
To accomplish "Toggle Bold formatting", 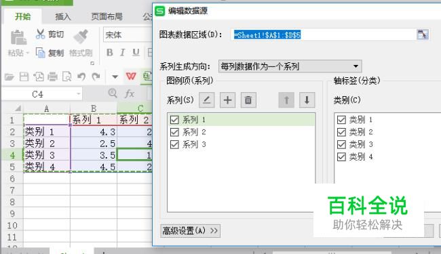I will point(110,52).
